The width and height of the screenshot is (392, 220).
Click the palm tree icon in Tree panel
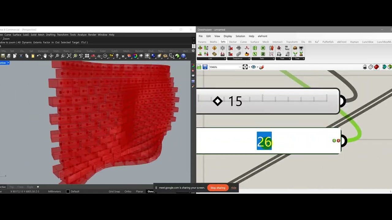pos(301,48)
